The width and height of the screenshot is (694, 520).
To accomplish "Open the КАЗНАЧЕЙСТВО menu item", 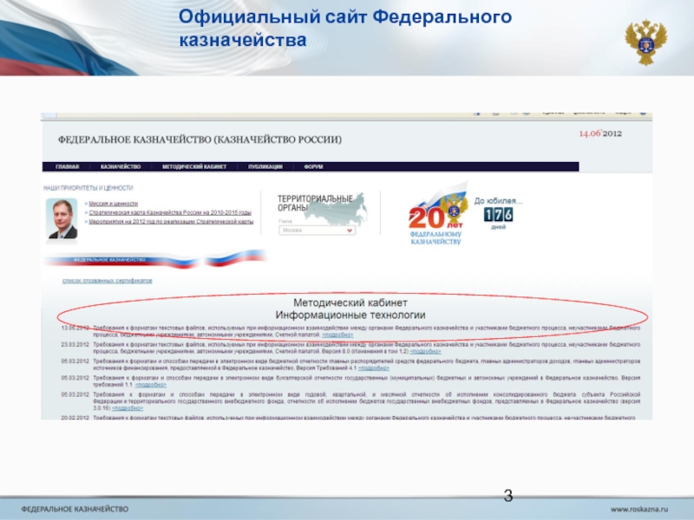I will pyautogui.click(x=121, y=166).
